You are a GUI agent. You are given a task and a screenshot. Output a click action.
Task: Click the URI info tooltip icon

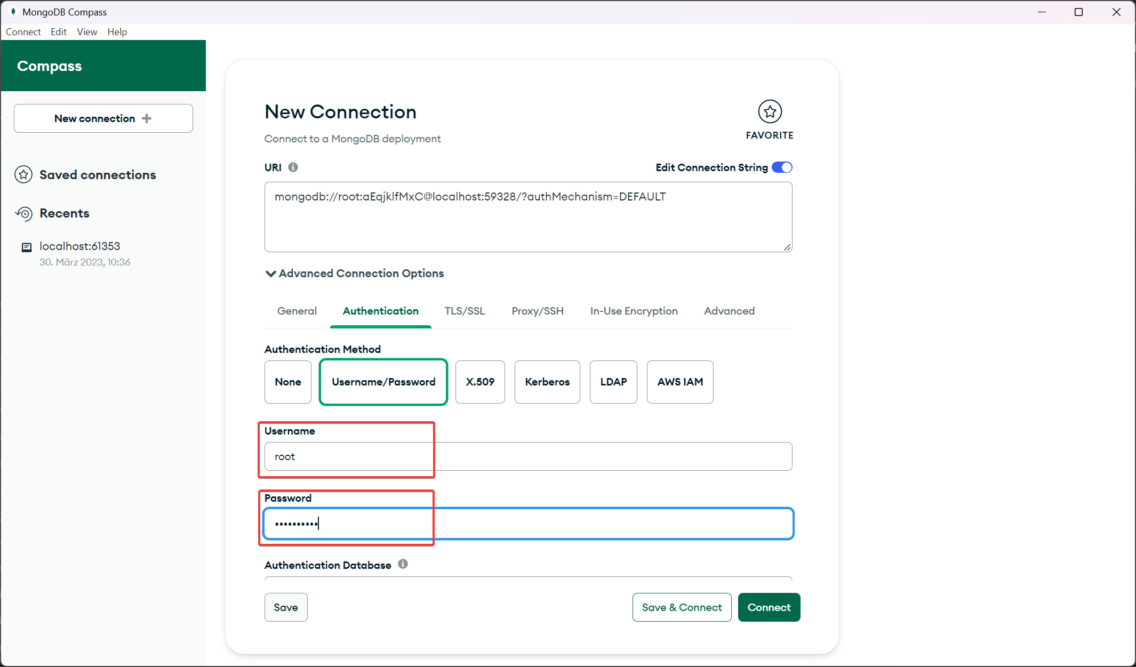pyautogui.click(x=294, y=167)
